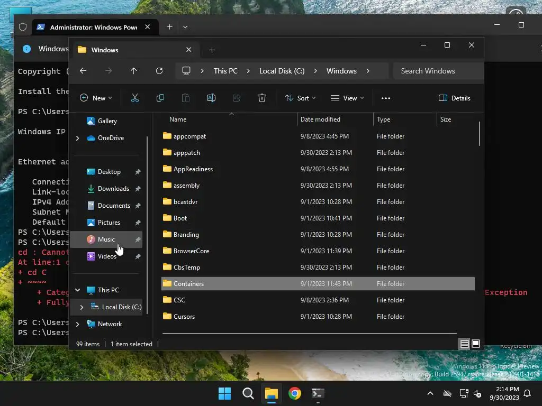Click This PC breadcrumb

(x=225, y=71)
